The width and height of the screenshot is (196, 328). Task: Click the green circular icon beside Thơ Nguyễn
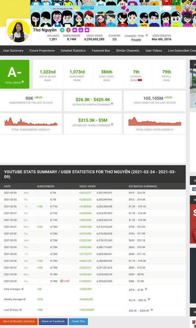pos(62,30)
